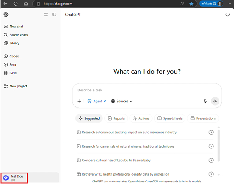This screenshot has height=184, width=234.
Task: Click the Describe a task input field
Action: coord(147,90)
